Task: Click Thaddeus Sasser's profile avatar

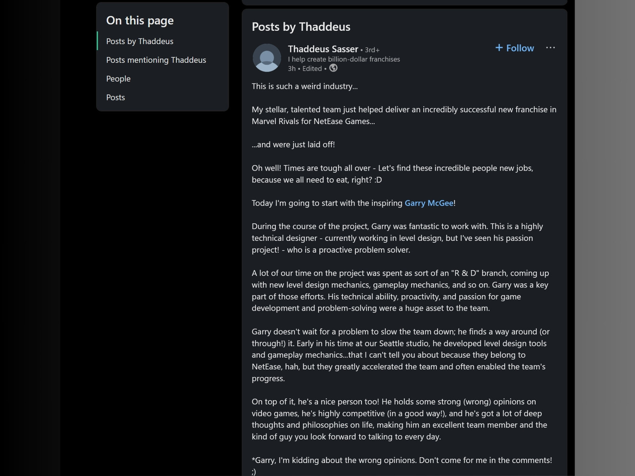Action: coord(267,58)
